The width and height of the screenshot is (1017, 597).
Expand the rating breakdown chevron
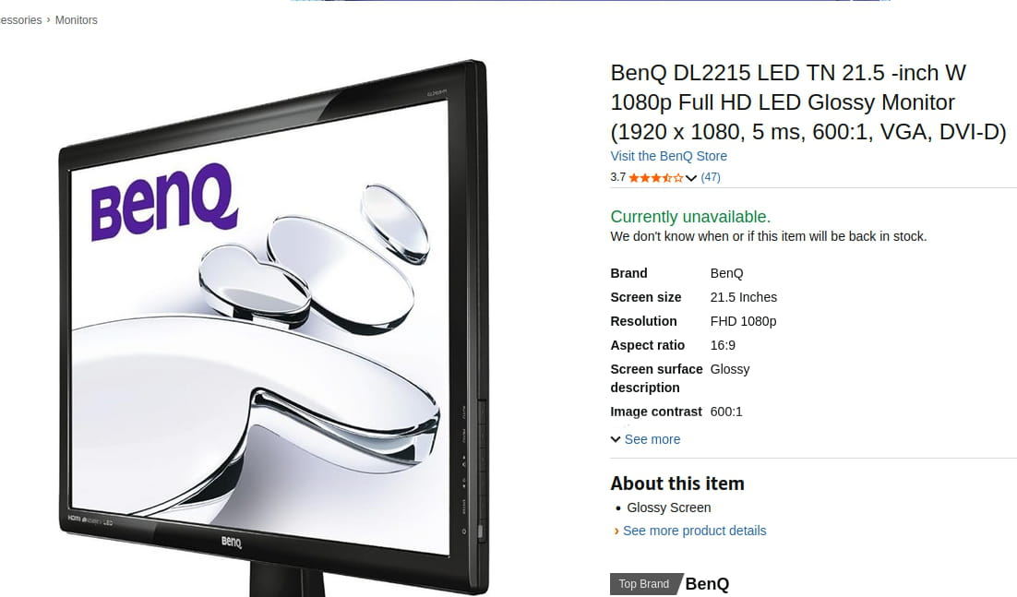coord(691,178)
